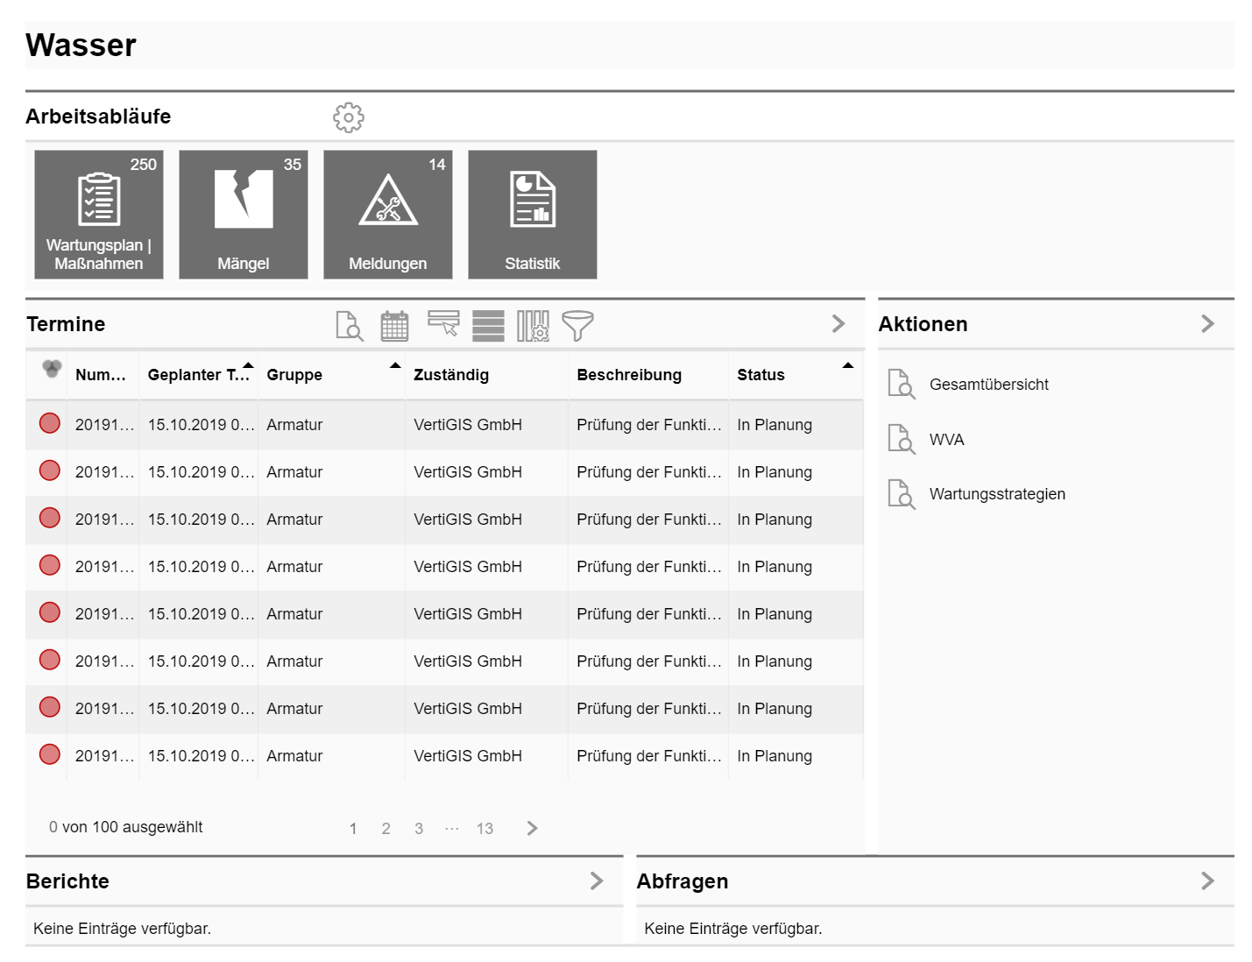Open the Gesamtübersicht action link
Image resolution: width=1252 pixels, height=962 pixels.
[x=988, y=385]
